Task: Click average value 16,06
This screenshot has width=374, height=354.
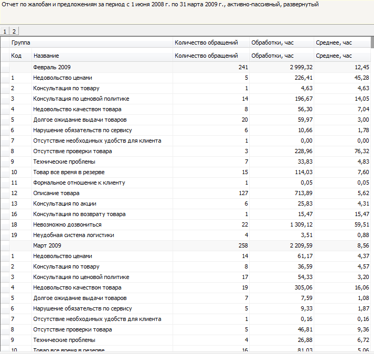Action: [362, 287]
